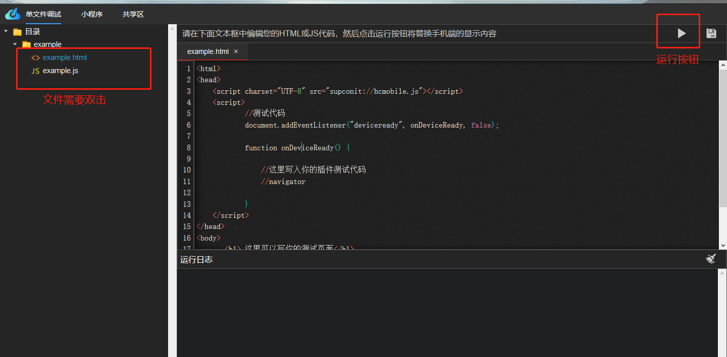Click the 目录 root folder icon
727x357 pixels.
(18, 32)
